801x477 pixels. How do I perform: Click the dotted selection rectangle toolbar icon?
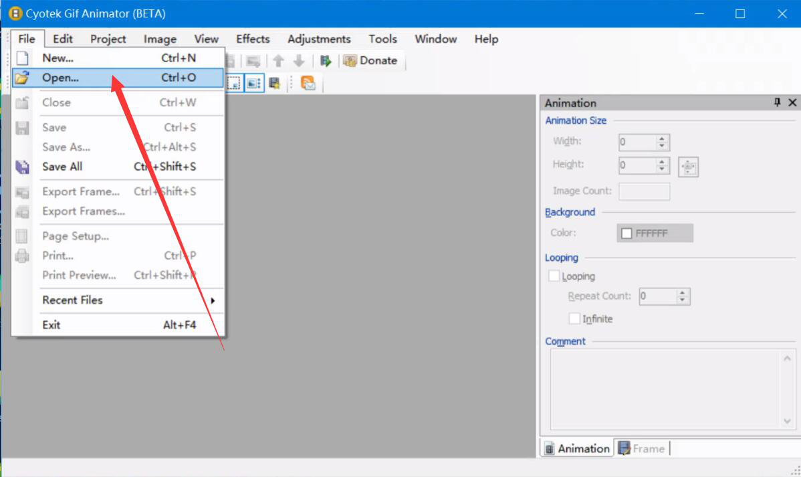point(233,83)
